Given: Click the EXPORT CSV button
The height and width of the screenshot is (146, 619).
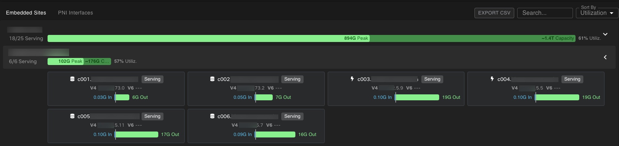Looking at the screenshot, I should [x=494, y=13].
